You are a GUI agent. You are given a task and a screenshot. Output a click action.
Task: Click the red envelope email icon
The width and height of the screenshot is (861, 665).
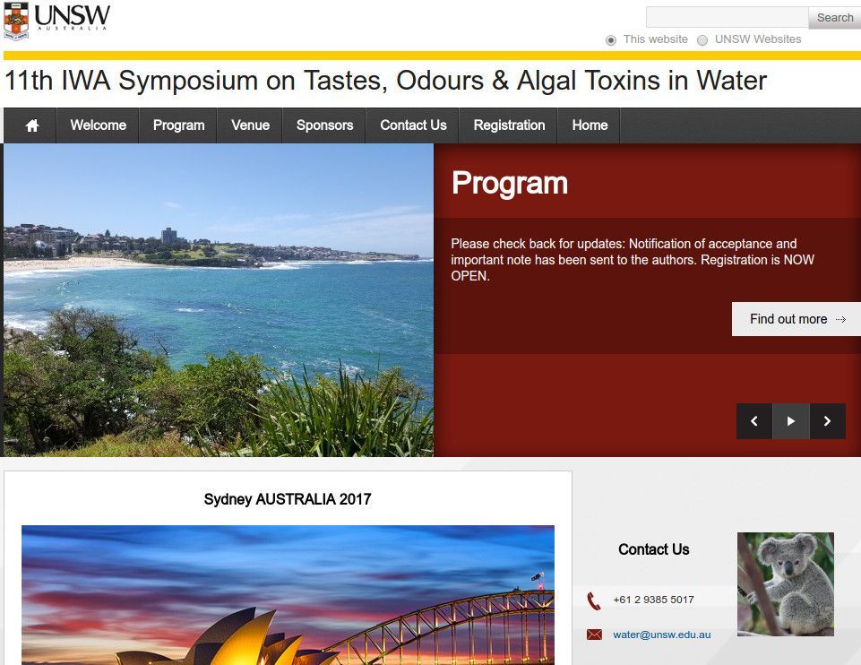tap(594, 635)
